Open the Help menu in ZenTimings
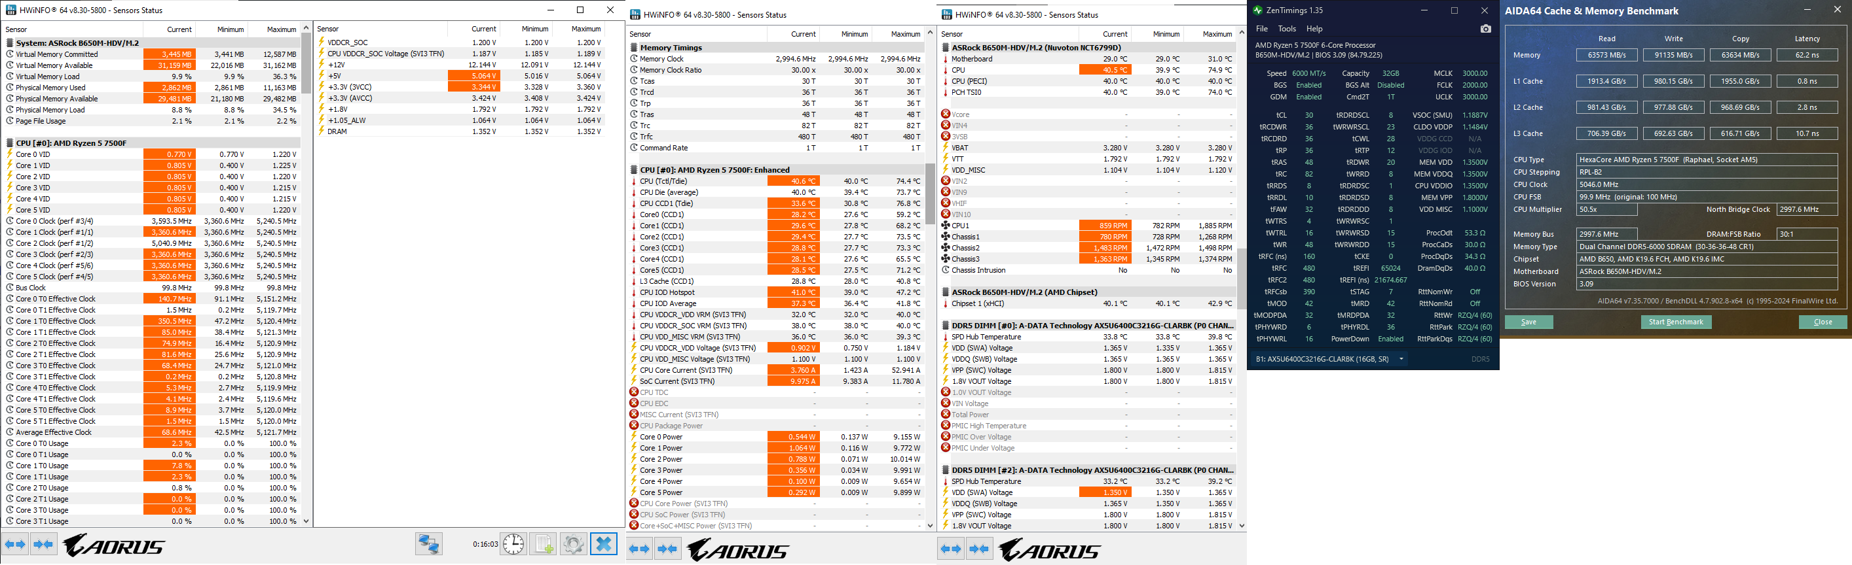The width and height of the screenshot is (1852, 565). 1314,29
